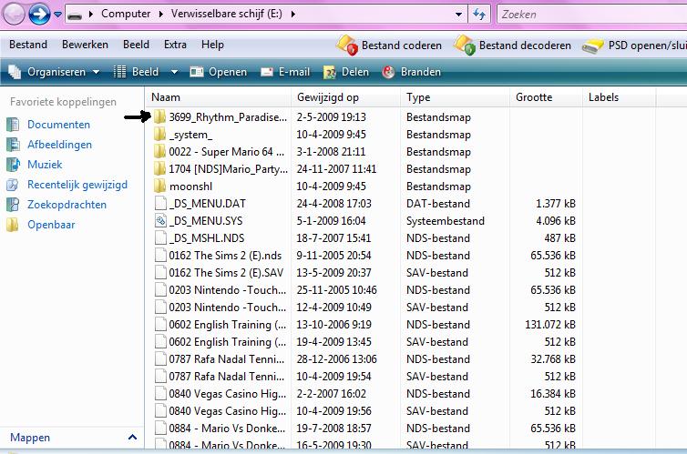Open the Bewerken menu
Screen dimensions: 687x454
coord(85,45)
